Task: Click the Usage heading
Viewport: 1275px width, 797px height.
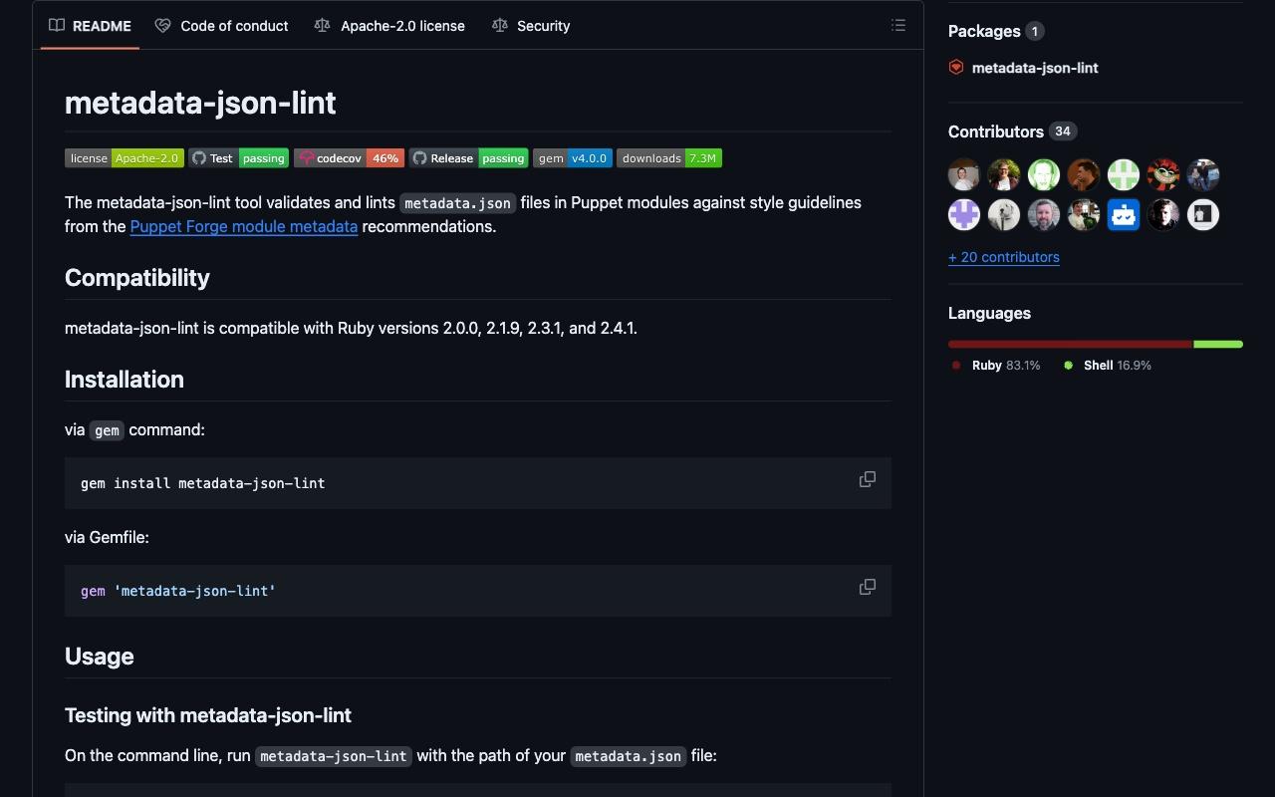Action: point(100,657)
